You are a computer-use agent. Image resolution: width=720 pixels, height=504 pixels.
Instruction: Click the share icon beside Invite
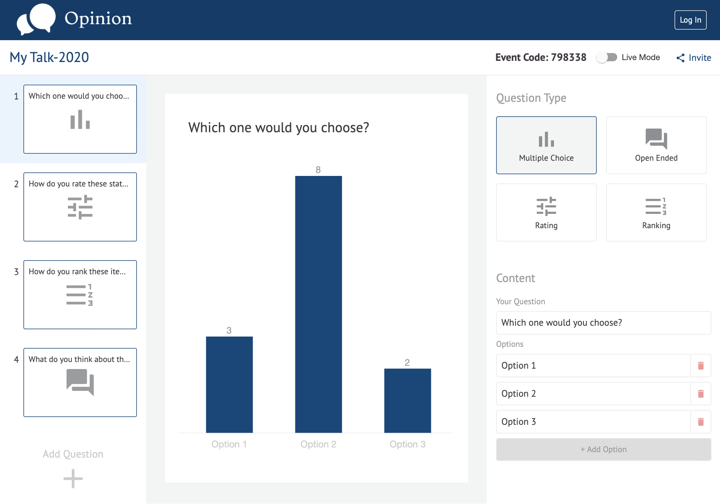(x=680, y=58)
